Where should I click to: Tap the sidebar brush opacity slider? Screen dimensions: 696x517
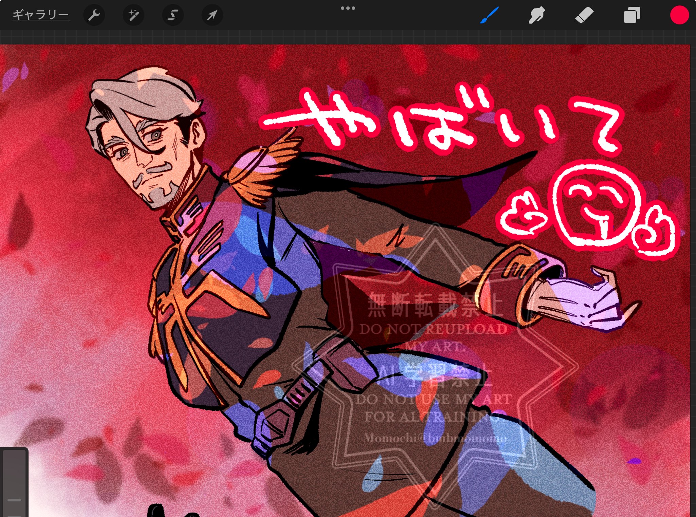pos(14,483)
